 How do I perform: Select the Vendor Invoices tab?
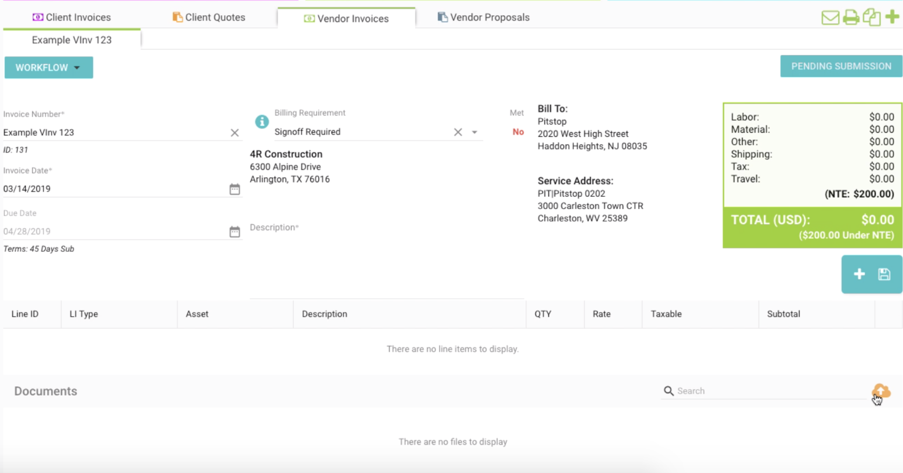[346, 19]
